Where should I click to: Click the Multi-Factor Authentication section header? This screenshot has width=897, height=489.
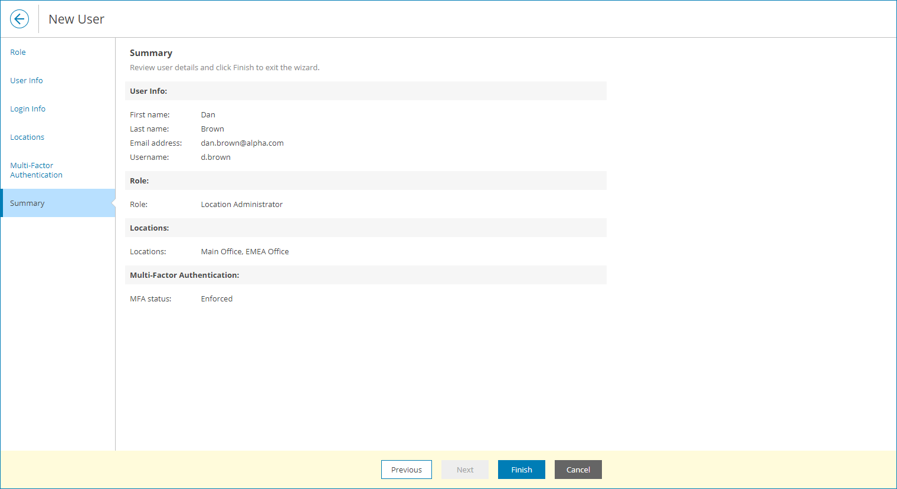coord(366,275)
